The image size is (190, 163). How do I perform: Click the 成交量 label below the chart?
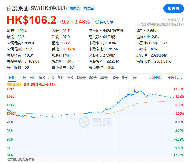(21, 159)
